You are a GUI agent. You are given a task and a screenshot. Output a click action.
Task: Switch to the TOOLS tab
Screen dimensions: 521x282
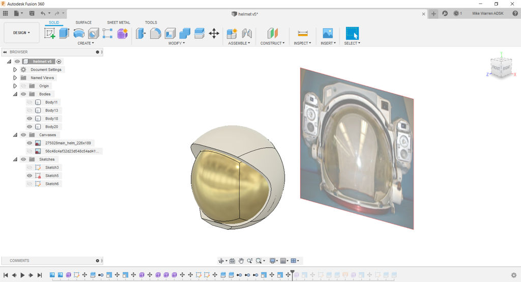151,22
